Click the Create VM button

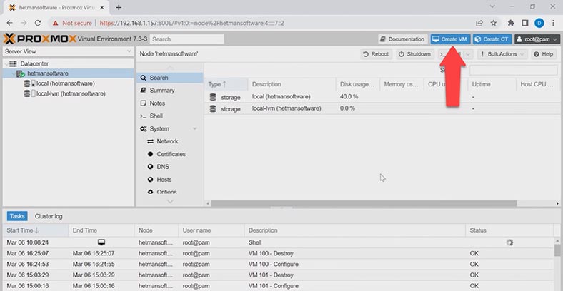click(450, 39)
